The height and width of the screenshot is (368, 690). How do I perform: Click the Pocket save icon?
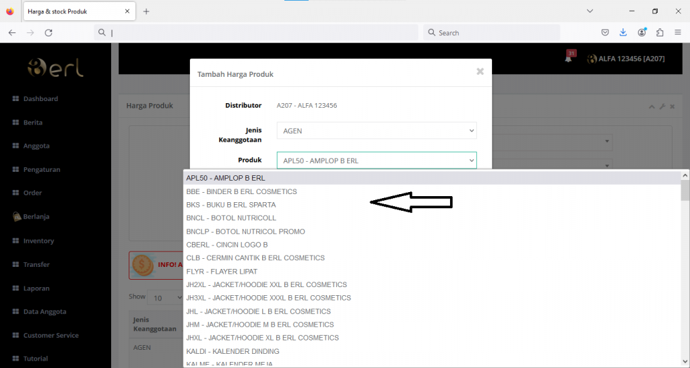click(605, 32)
